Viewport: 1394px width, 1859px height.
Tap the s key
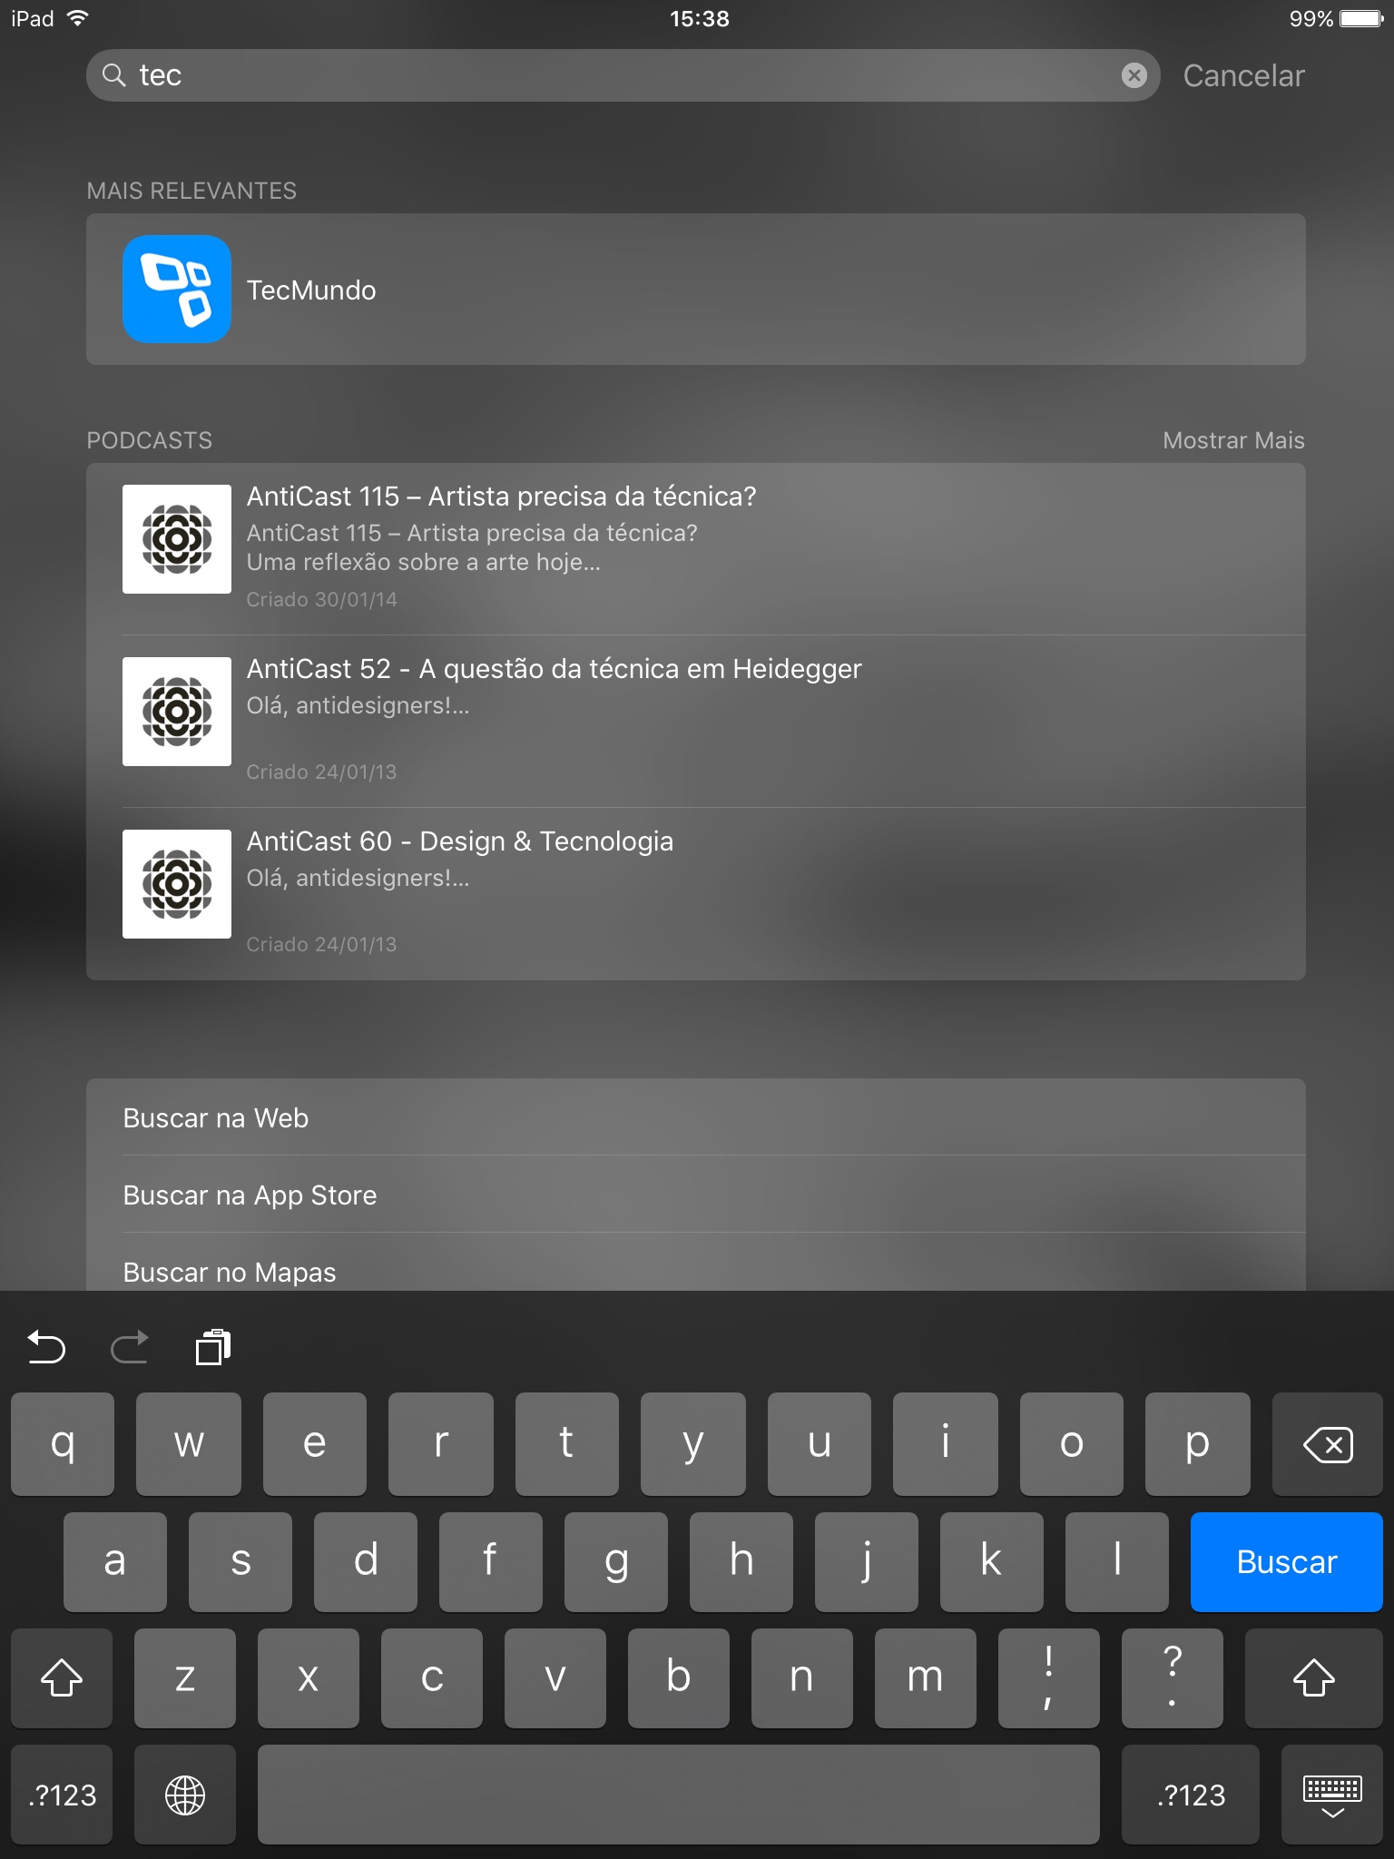(241, 1561)
